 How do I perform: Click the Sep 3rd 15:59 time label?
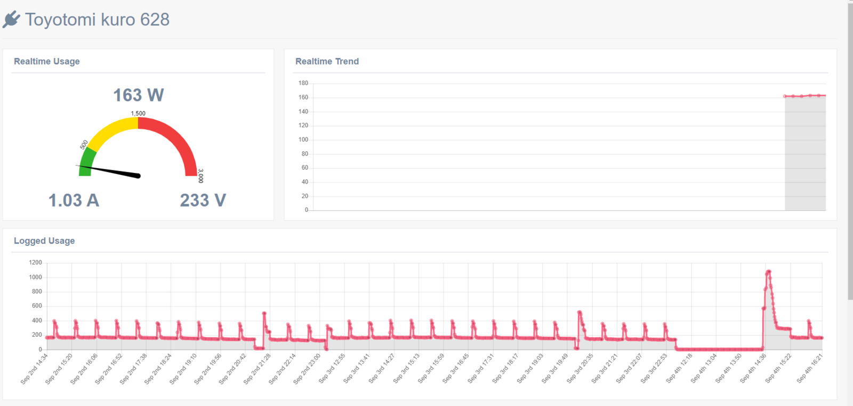pyautogui.click(x=431, y=368)
